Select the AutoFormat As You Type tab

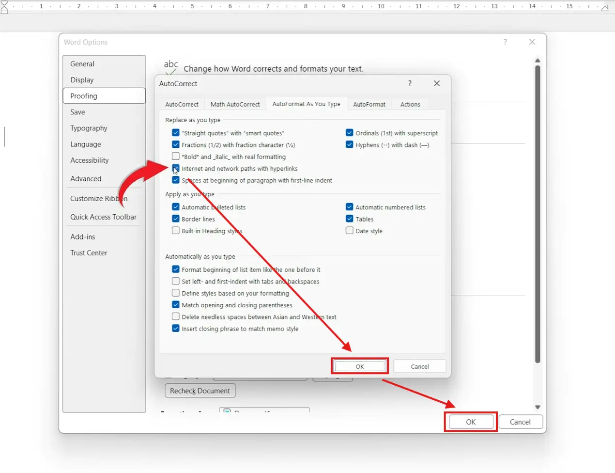click(307, 104)
